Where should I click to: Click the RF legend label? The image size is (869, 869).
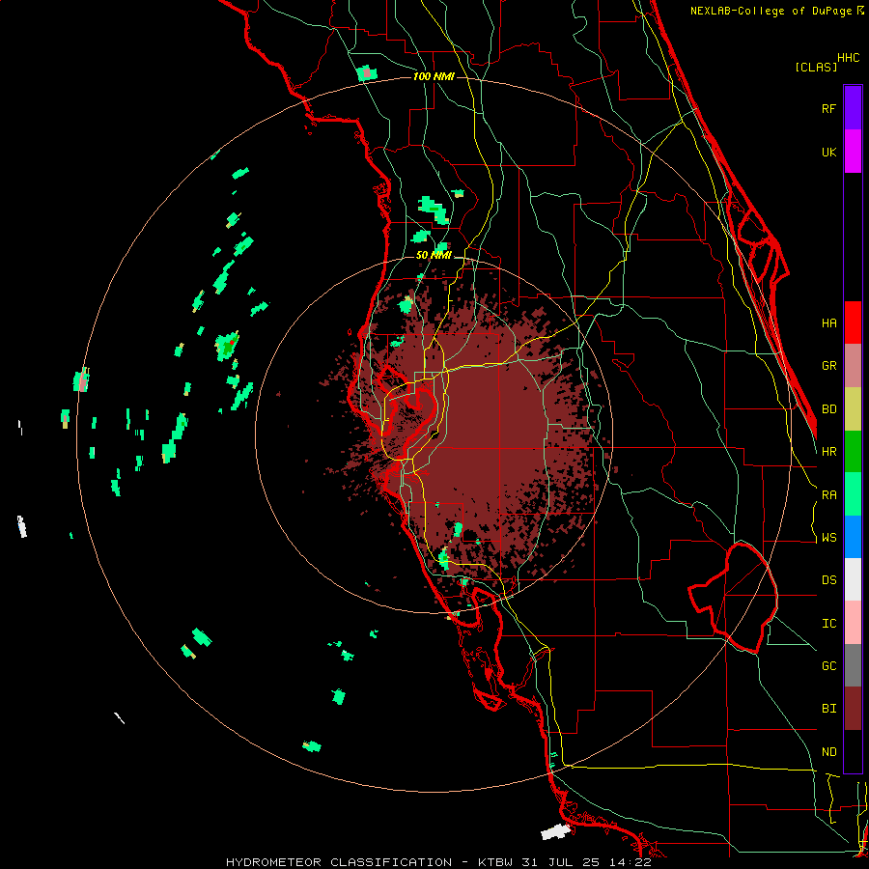tap(828, 108)
